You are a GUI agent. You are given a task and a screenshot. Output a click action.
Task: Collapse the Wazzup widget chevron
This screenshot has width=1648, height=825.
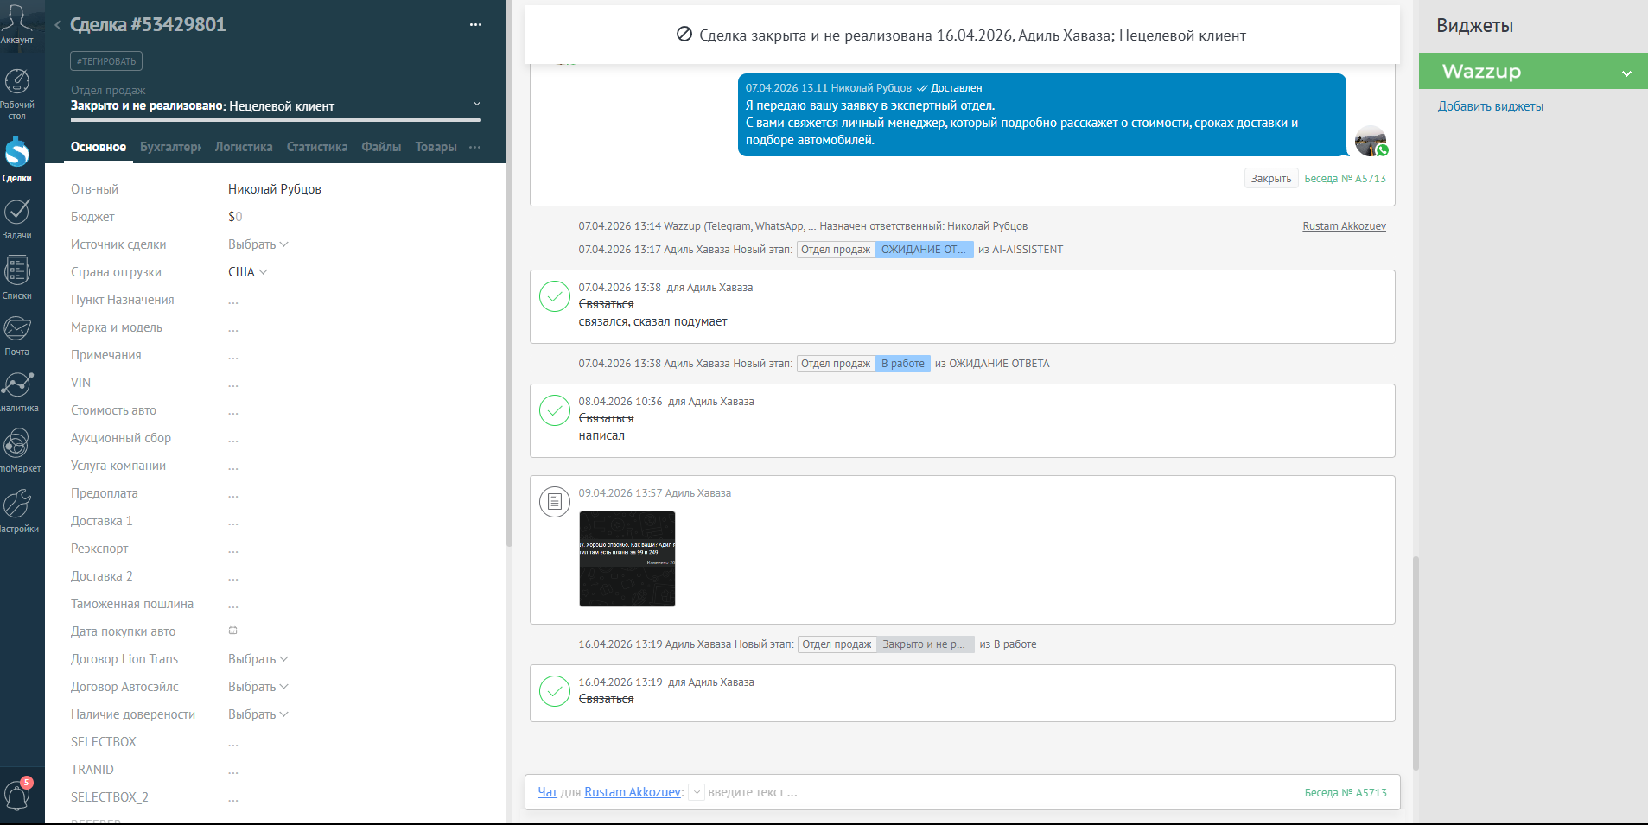1626,73
